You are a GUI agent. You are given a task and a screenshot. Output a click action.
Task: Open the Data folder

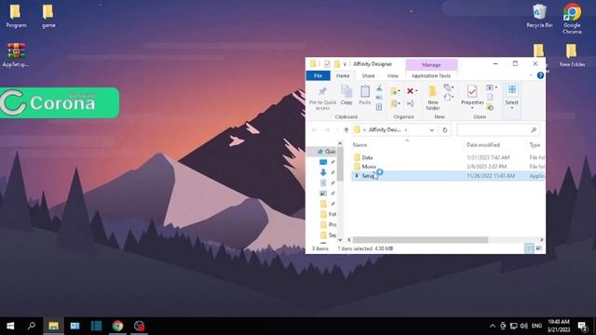coord(367,157)
